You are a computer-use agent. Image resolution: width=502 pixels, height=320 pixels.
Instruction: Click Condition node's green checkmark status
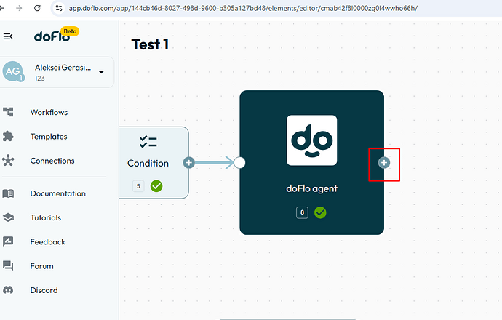(x=156, y=186)
